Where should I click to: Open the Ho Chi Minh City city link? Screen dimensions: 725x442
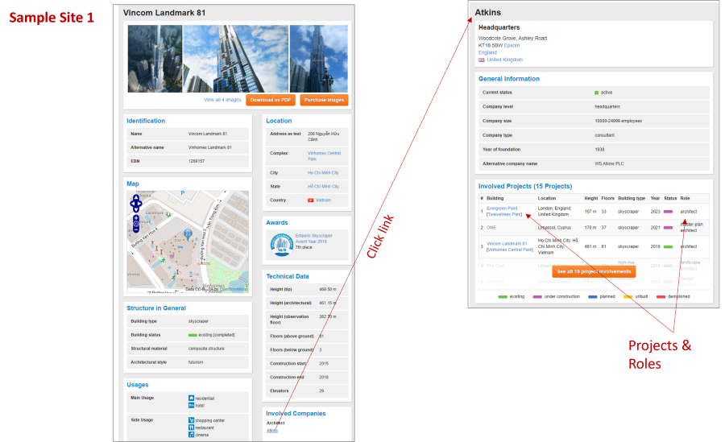(x=323, y=173)
